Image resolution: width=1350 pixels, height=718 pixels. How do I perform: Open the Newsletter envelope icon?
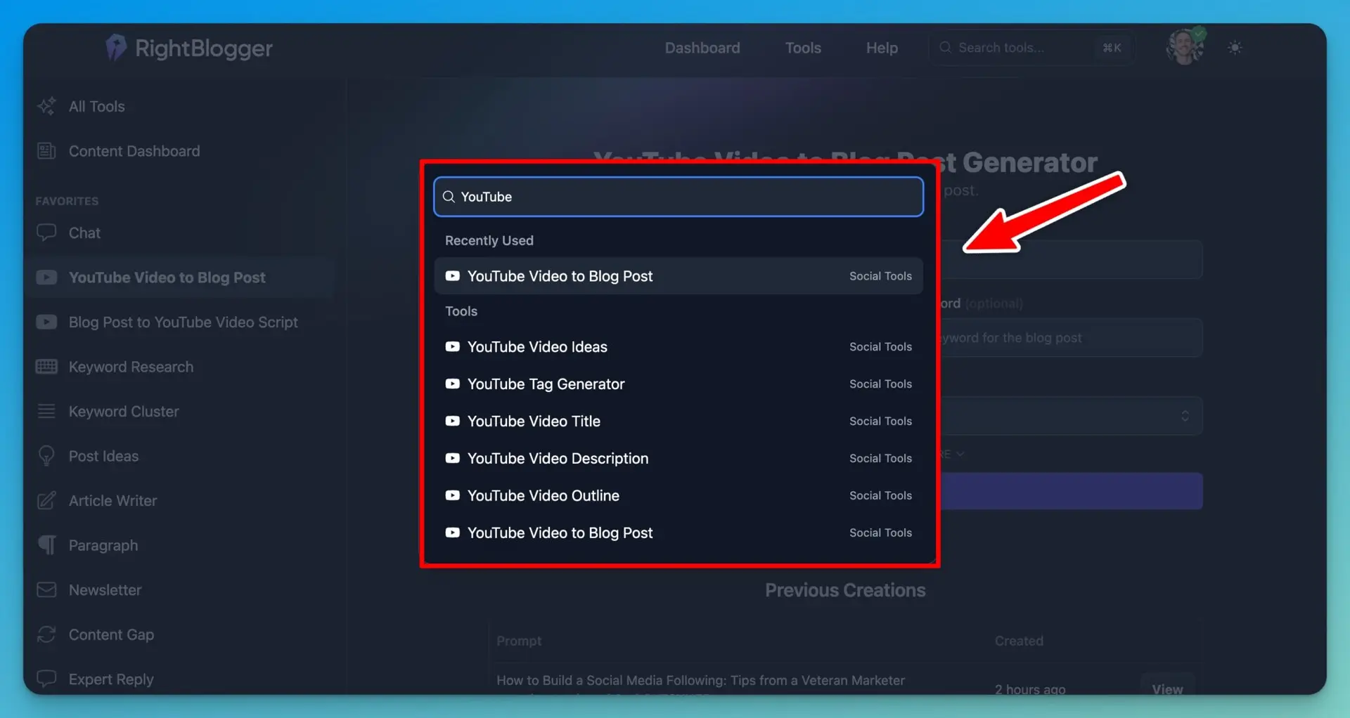point(46,589)
